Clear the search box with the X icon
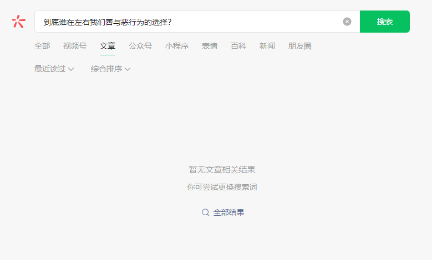432x260 pixels. pos(347,22)
